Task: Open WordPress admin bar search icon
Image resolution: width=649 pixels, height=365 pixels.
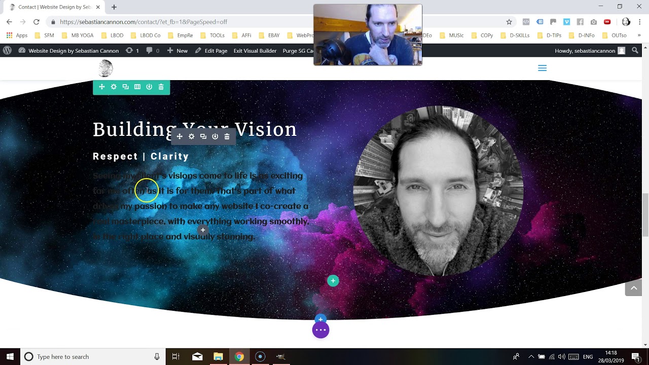Action: coord(635,51)
